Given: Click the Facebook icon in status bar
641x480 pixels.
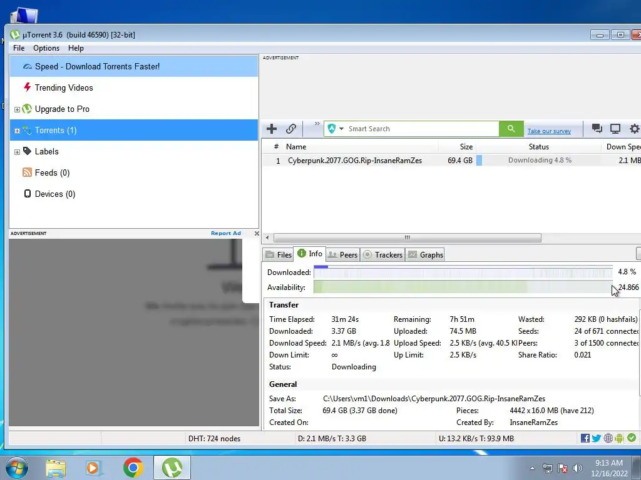Looking at the screenshot, I should pyautogui.click(x=585, y=438).
